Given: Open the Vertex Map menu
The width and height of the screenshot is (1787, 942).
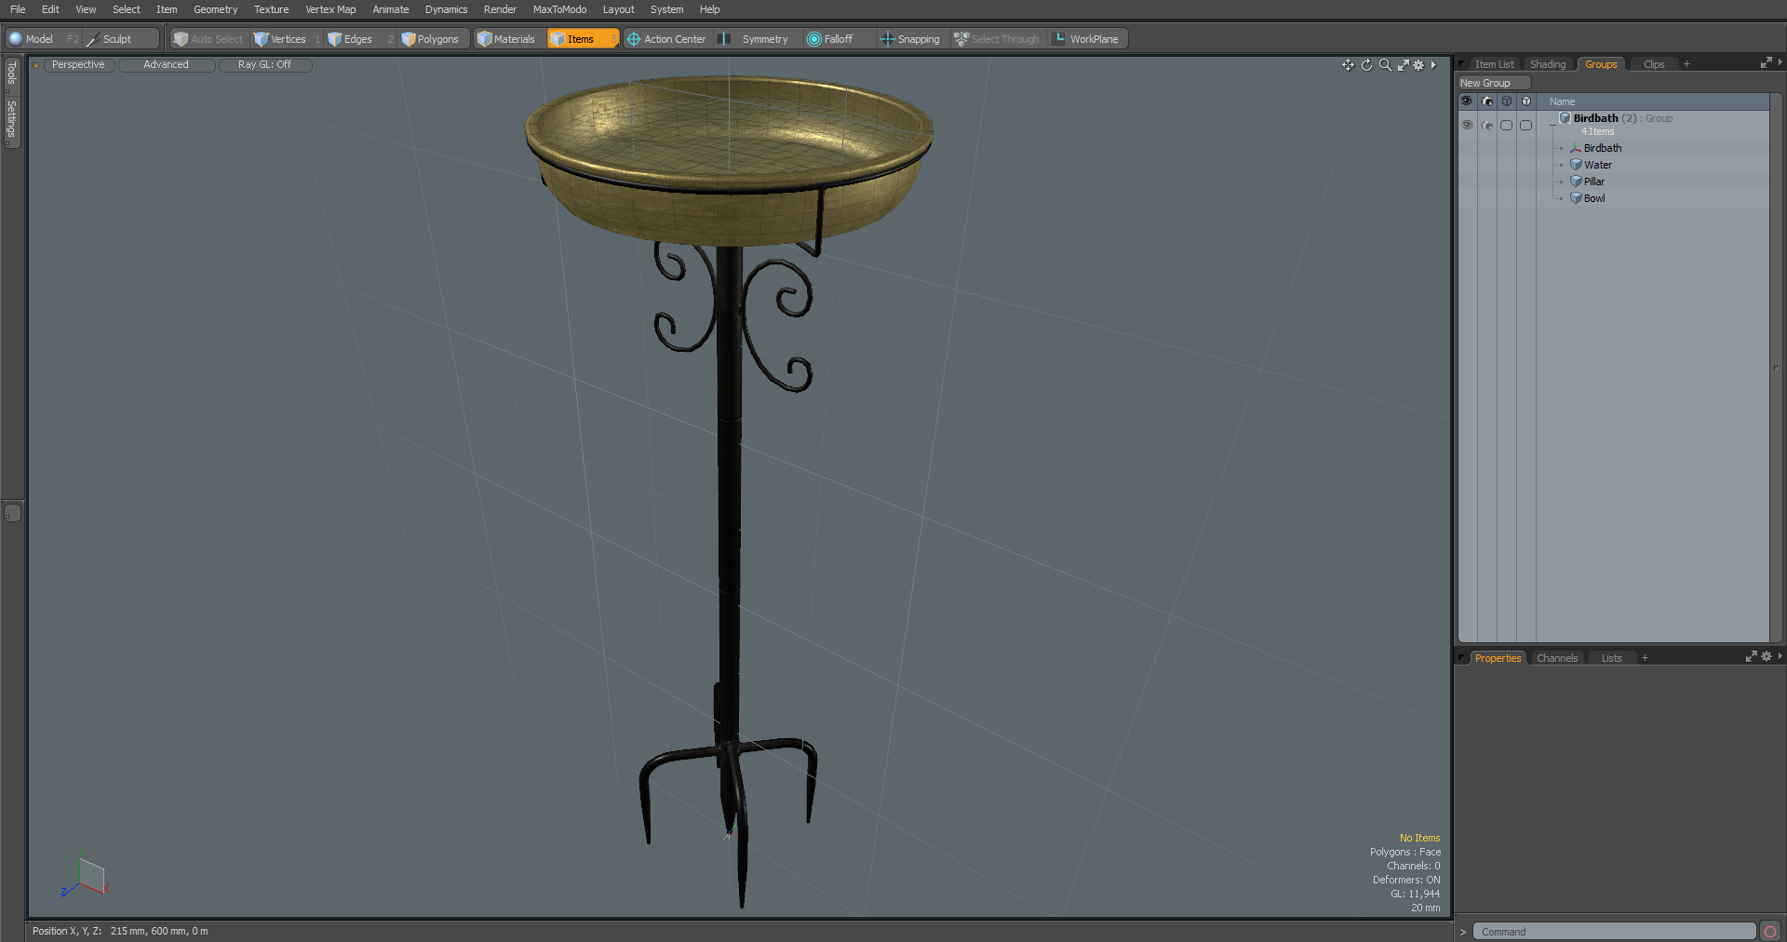Looking at the screenshot, I should point(330,9).
